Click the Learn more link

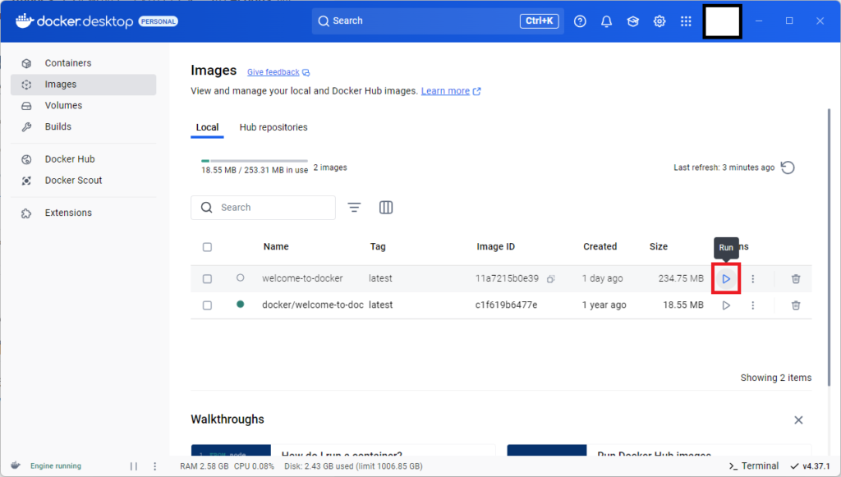click(451, 91)
